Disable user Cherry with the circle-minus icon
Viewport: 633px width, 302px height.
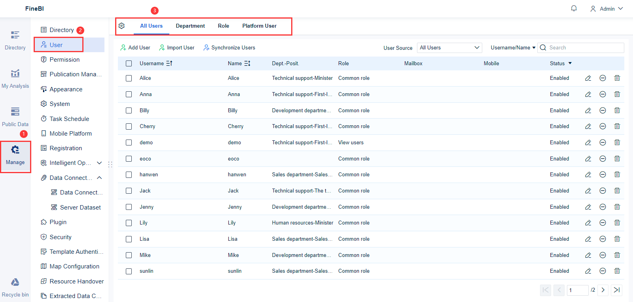click(603, 126)
